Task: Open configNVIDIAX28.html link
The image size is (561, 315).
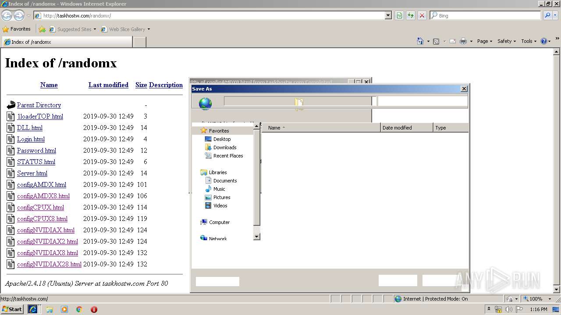Action: (49, 264)
